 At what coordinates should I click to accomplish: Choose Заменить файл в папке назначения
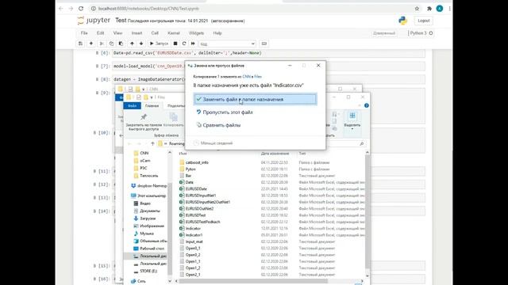pos(256,99)
